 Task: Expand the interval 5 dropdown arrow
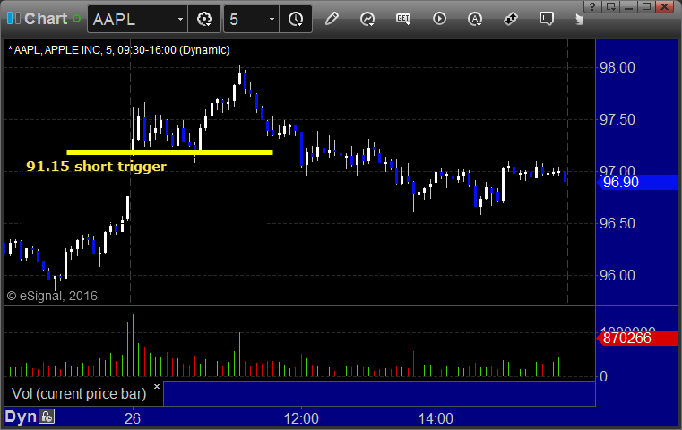(272, 19)
